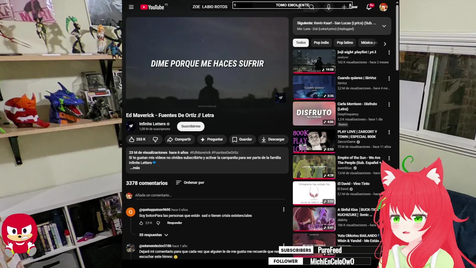Expand description with ...más
Screen dimensions: 476x268
click(x=135, y=168)
